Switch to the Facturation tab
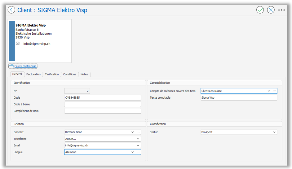 point(33,74)
